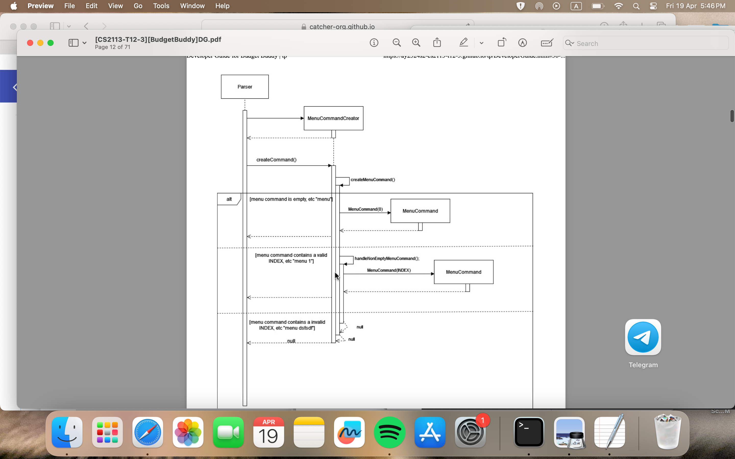The height and width of the screenshot is (459, 735).
Task: Select the Highlight pen tool
Action: pyautogui.click(x=463, y=43)
